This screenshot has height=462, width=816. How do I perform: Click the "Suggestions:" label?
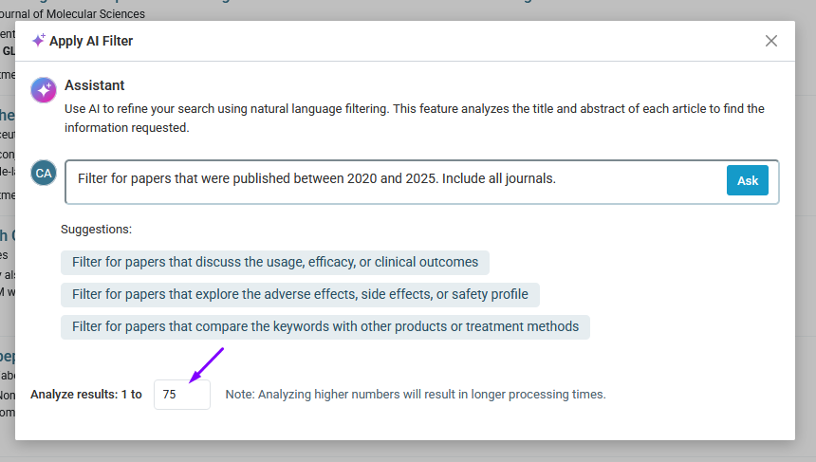point(96,229)
